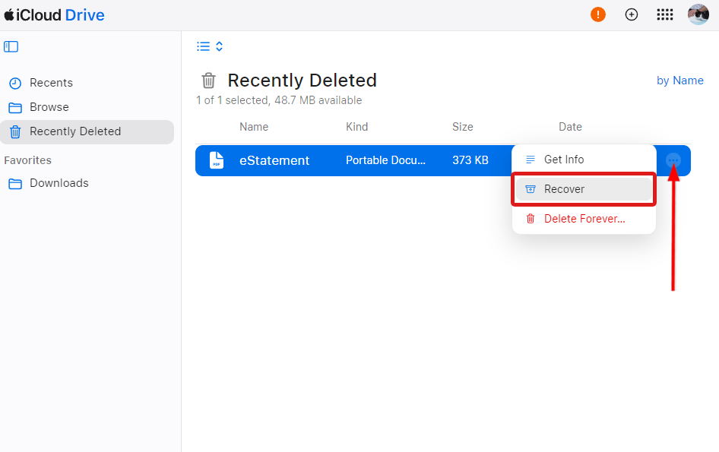
Task: Open the more options ellipsis button on eStatement
Action: coord(673,160)
